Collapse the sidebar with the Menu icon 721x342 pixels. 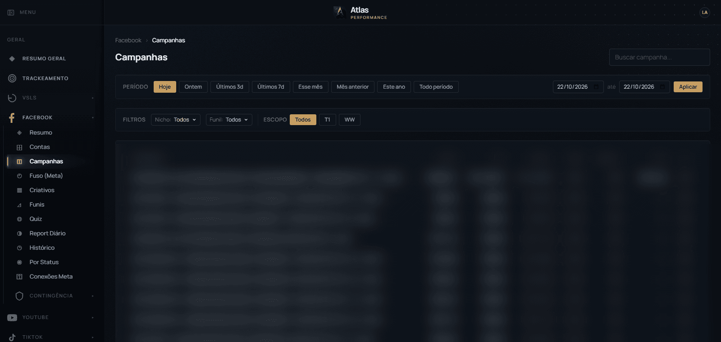click(11, 13)
